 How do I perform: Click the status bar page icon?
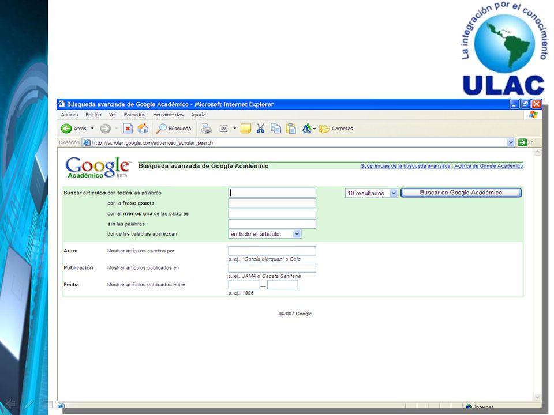click(61, 406)
